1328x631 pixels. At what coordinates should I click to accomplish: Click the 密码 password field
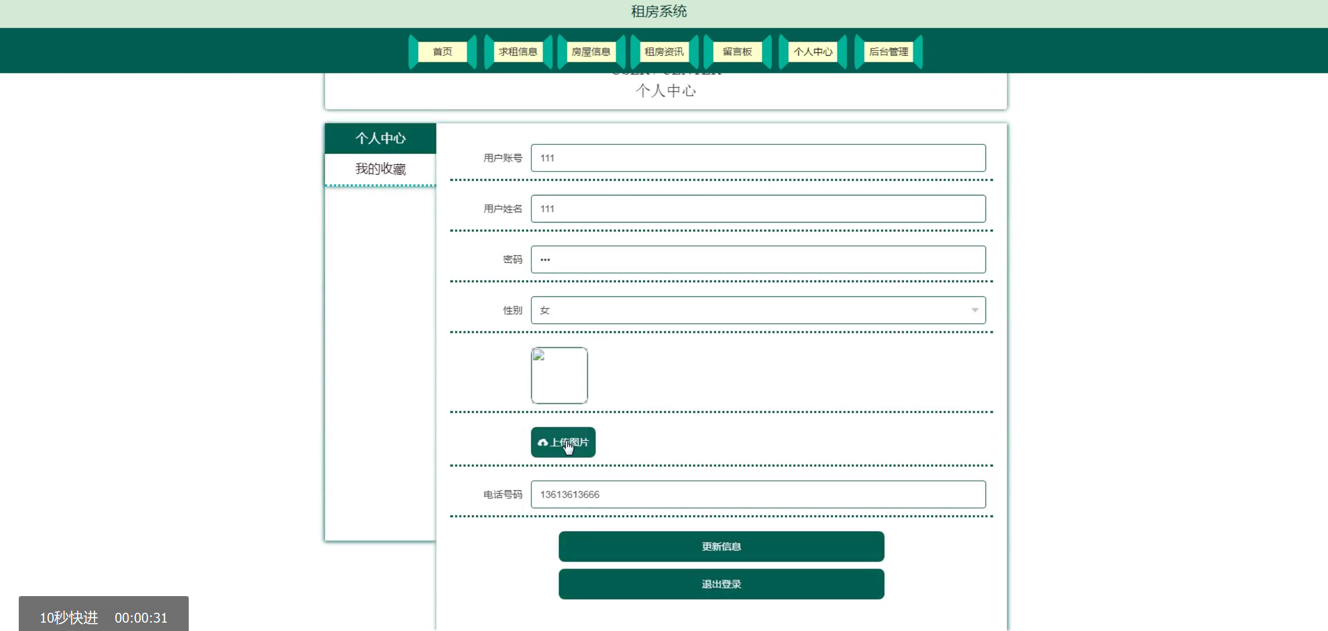[x=758, y=259]
